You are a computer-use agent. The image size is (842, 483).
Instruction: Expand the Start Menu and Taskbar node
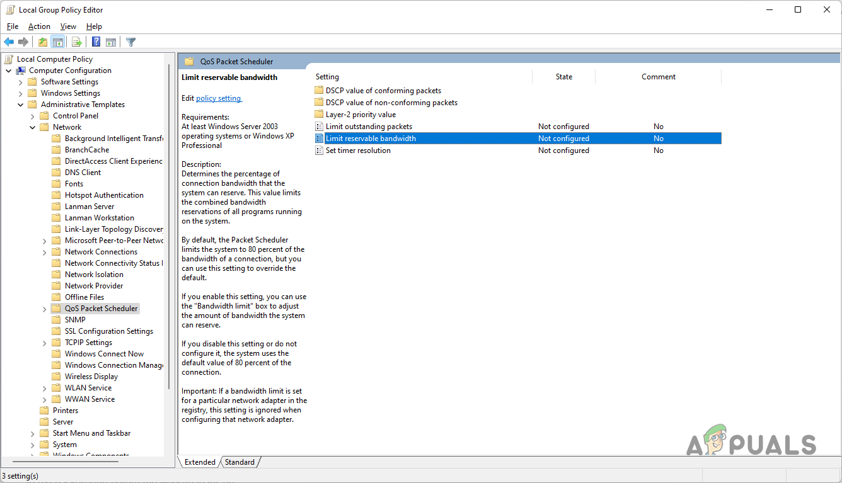coord(33,433)
